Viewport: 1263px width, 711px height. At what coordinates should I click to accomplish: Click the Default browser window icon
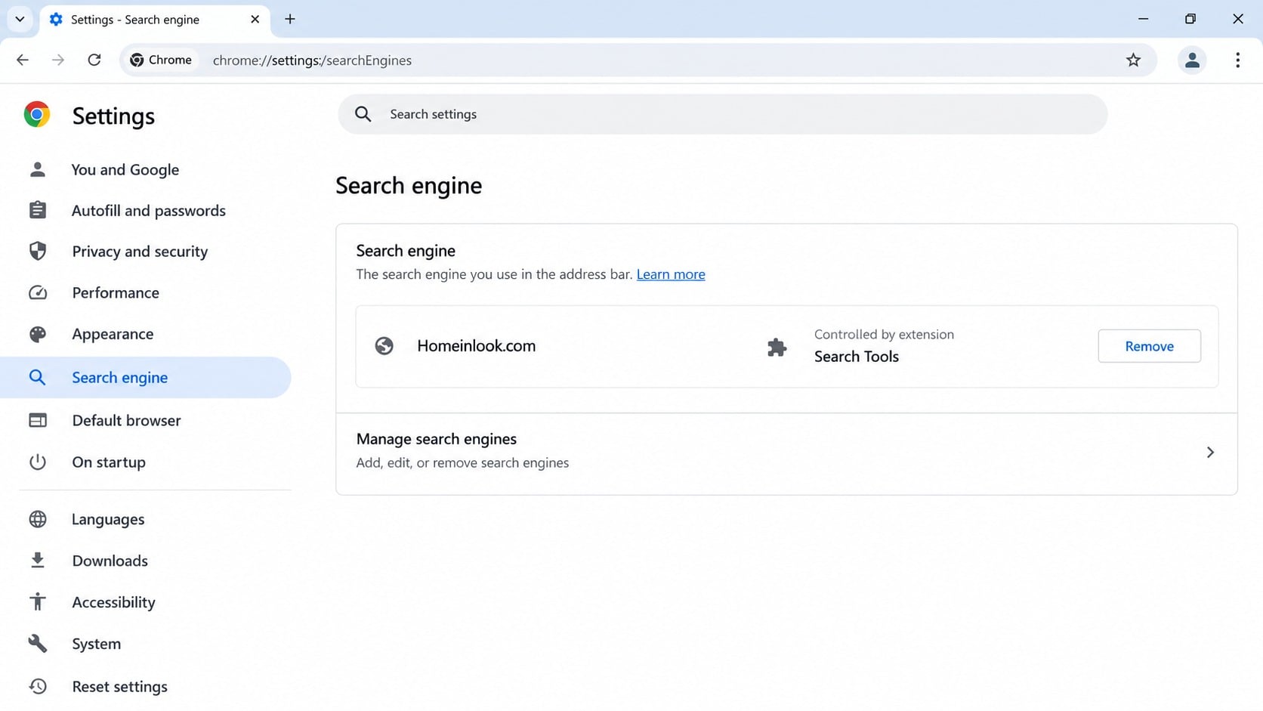[38, 420]
